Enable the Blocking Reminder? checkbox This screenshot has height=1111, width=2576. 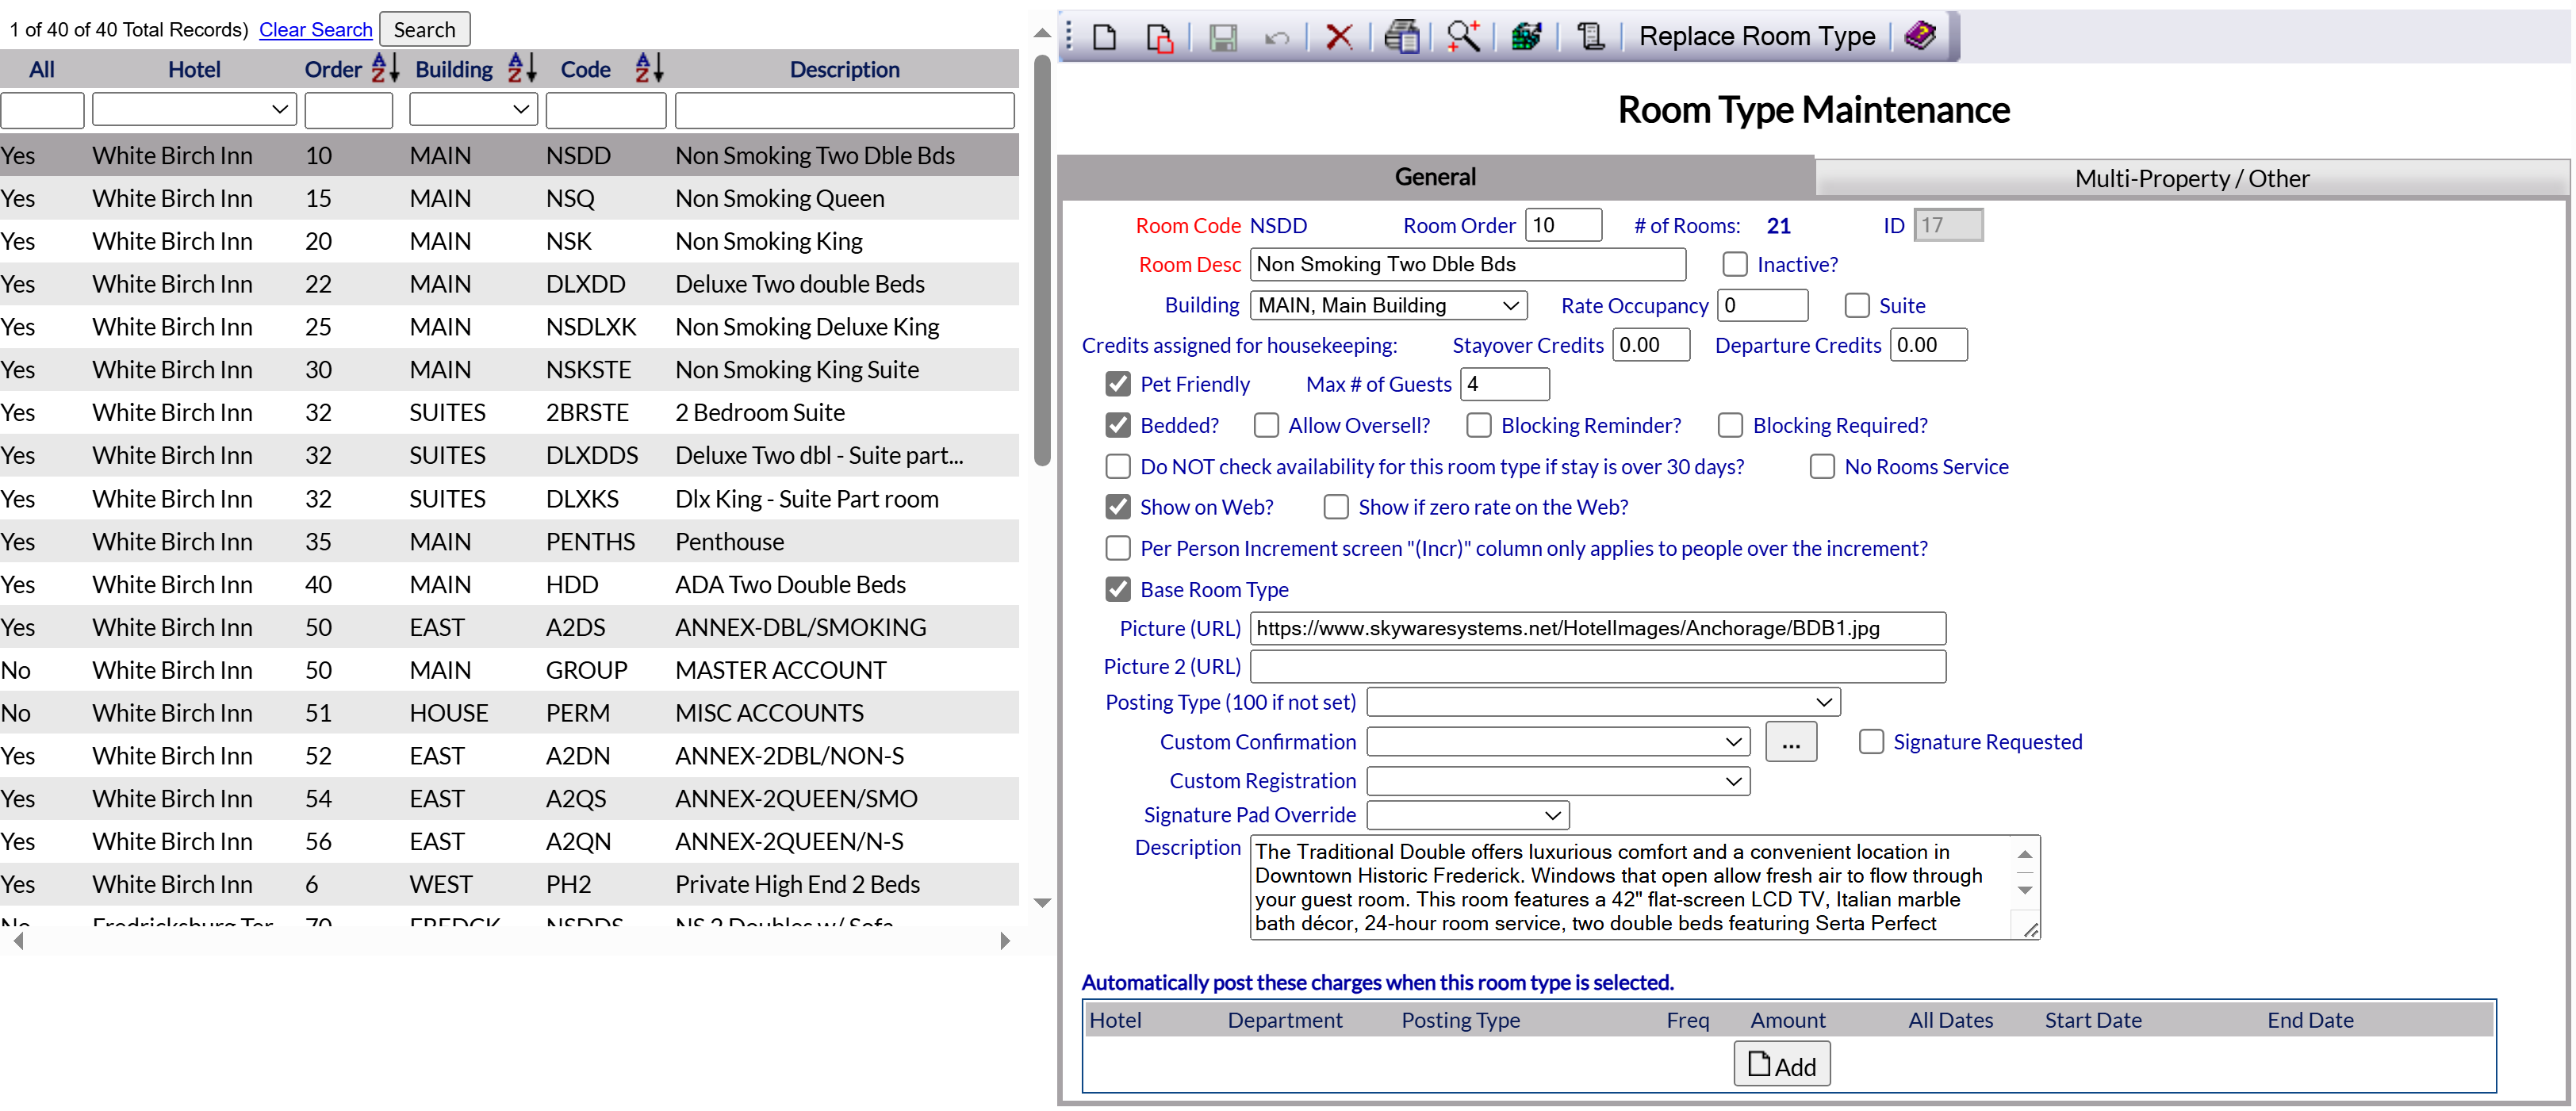coord(1479,425)
